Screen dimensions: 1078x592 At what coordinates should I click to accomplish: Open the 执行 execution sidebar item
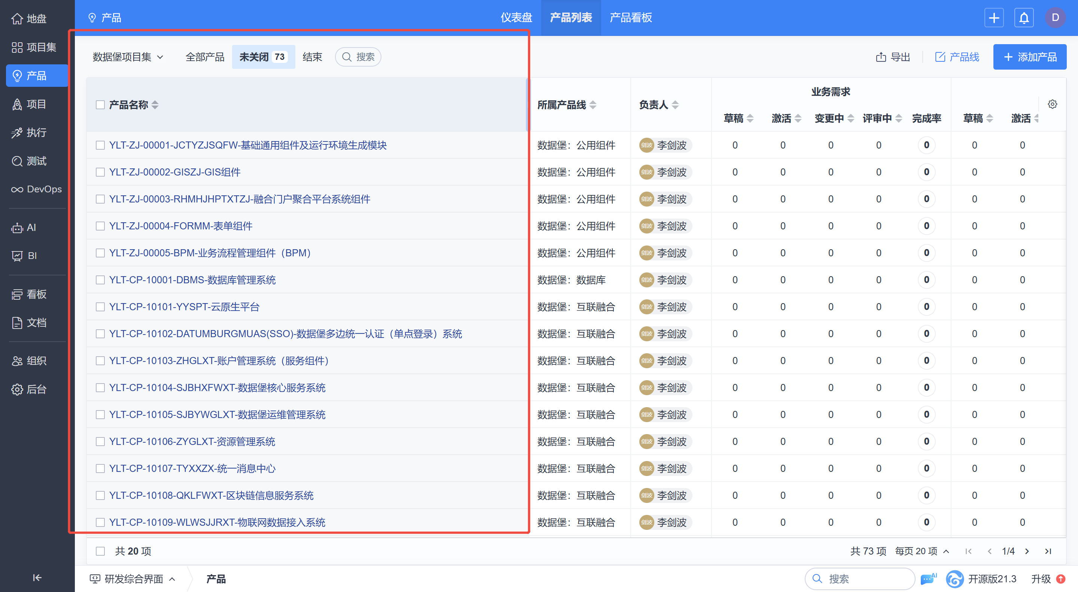28,132
